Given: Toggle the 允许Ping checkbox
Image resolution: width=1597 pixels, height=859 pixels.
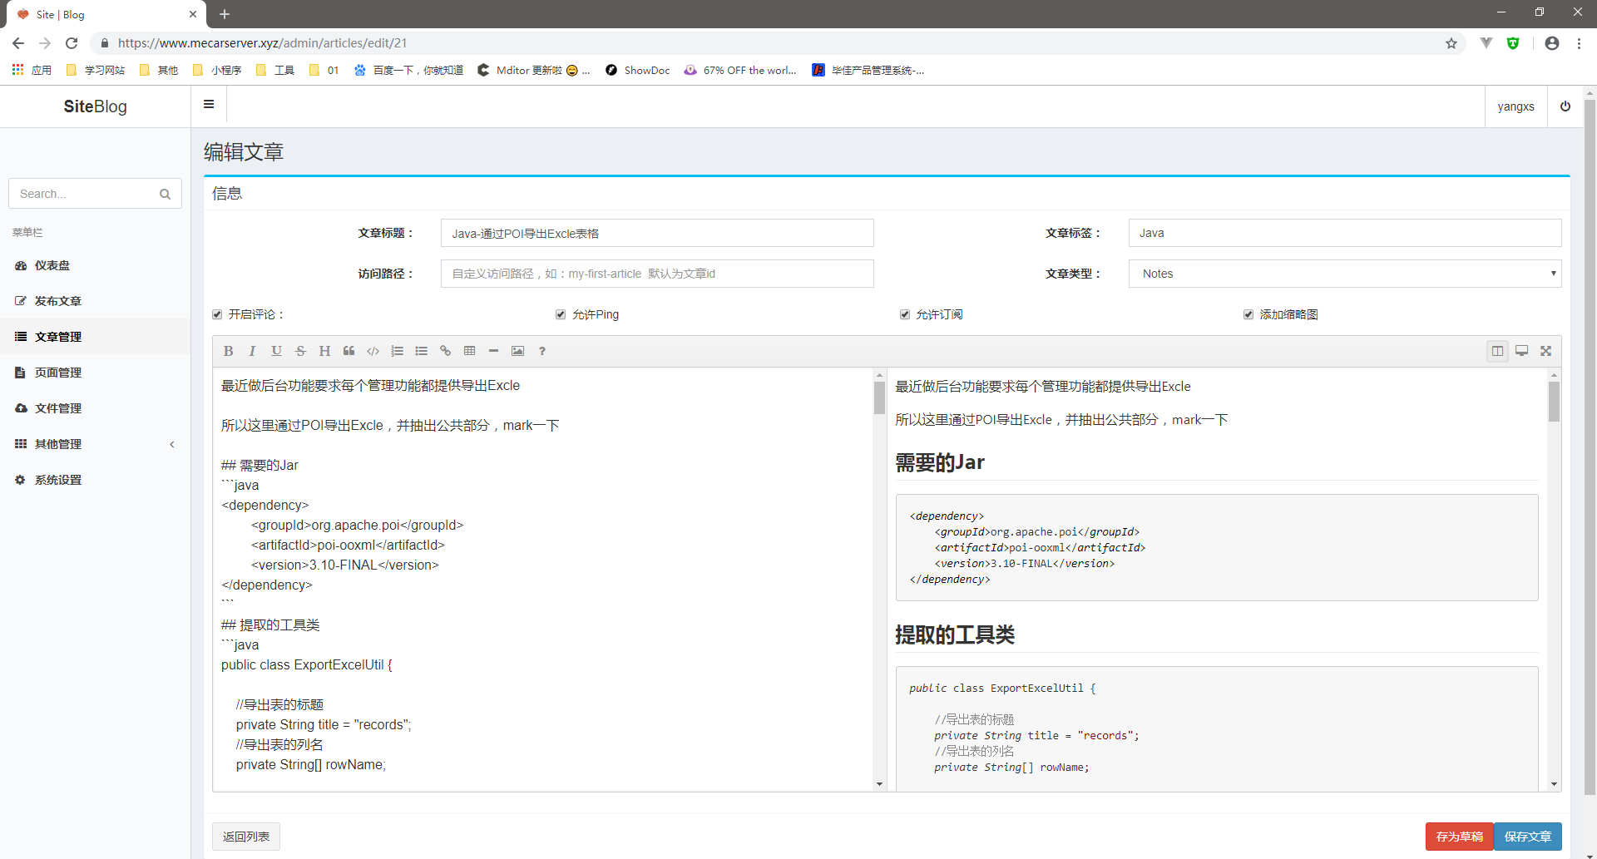Looking at the screenshot, I should tap(561, 314).
